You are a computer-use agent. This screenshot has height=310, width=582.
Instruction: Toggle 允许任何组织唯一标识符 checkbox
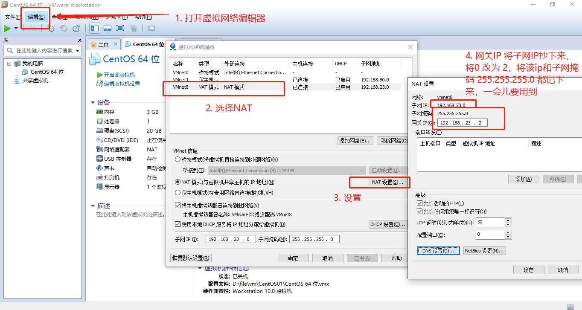point(419,211)
